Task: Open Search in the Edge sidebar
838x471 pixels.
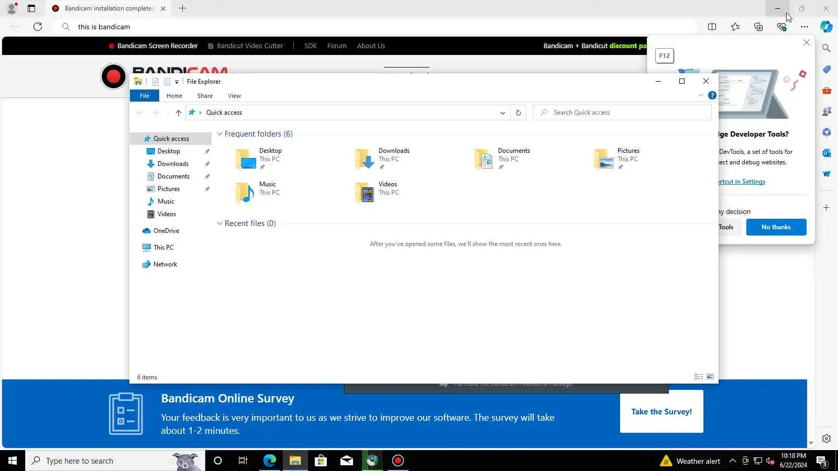Action: click(x=826, y=48)
